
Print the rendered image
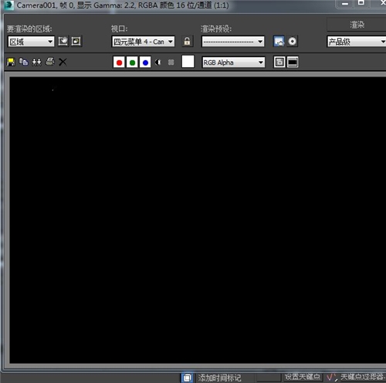pos(50,62)
